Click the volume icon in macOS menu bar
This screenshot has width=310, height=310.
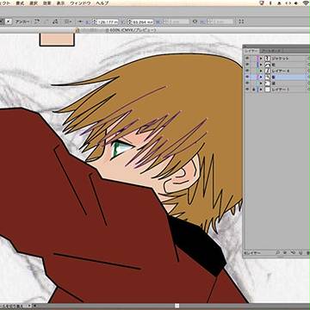295,3
